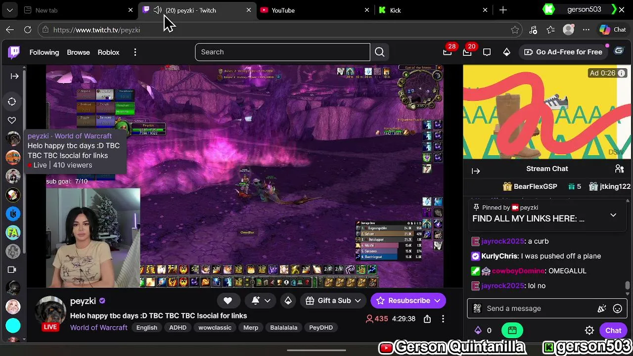Open Twitch notifications with 28 badge
This screenshot has width=633, height=356.
pos(448,52)
